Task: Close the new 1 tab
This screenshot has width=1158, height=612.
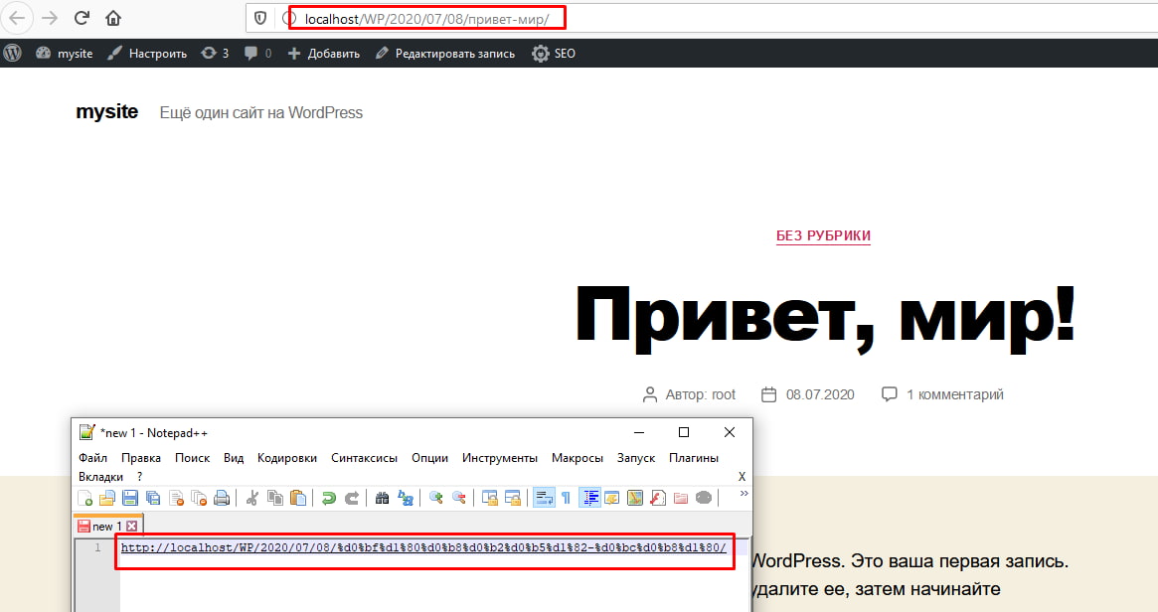Action: pos(131,527)
